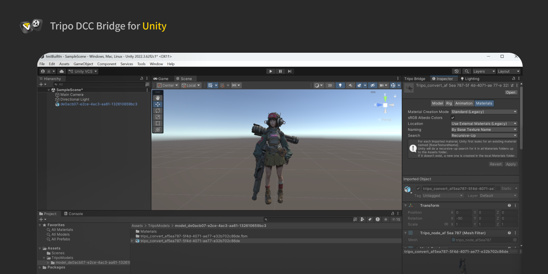The height and width of the screenshot is (274, 548).
Task: Uncheck the sRGB Albedo Colors checkbox
Action: click(453, 118)
